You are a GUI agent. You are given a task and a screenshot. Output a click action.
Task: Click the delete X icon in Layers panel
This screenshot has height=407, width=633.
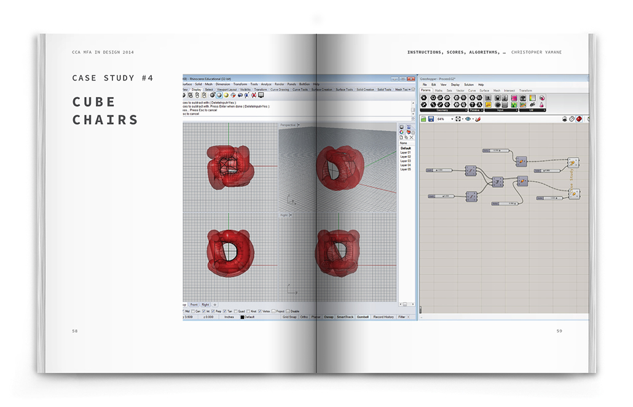pyautogui.click(x=411, y=138)
